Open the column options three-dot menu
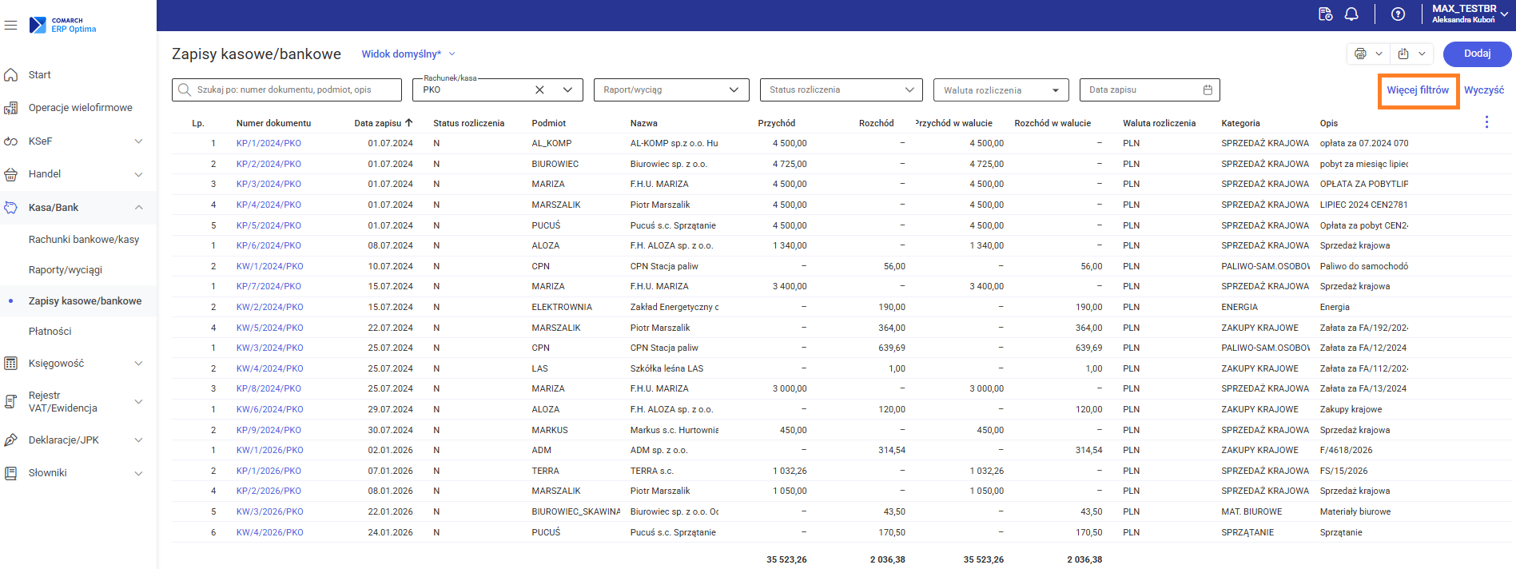Image resolution: width=1516 pixels, height=569 pixels. pos(1486,122)
